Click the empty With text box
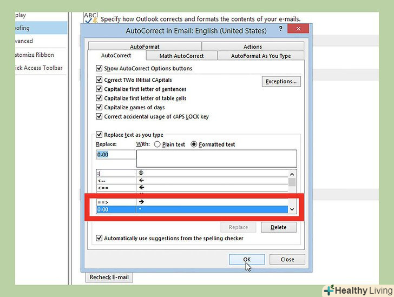Viewport: 394px width, 297px height. point(216,159)
